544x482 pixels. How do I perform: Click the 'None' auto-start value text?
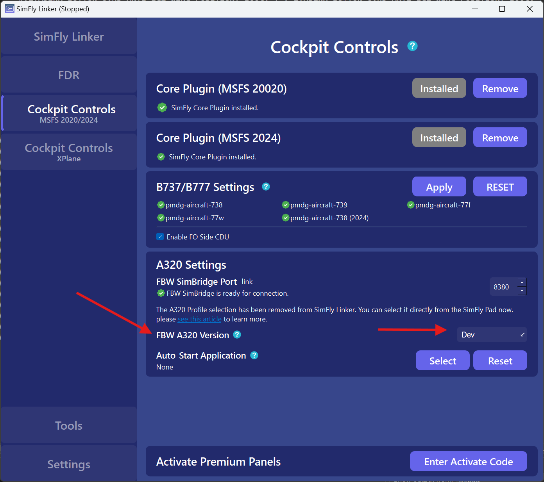165,367
